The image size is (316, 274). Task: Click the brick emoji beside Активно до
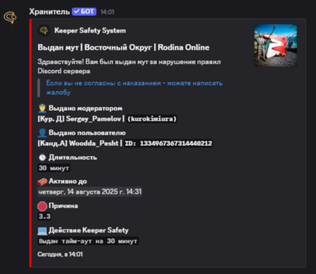[42, 181]
